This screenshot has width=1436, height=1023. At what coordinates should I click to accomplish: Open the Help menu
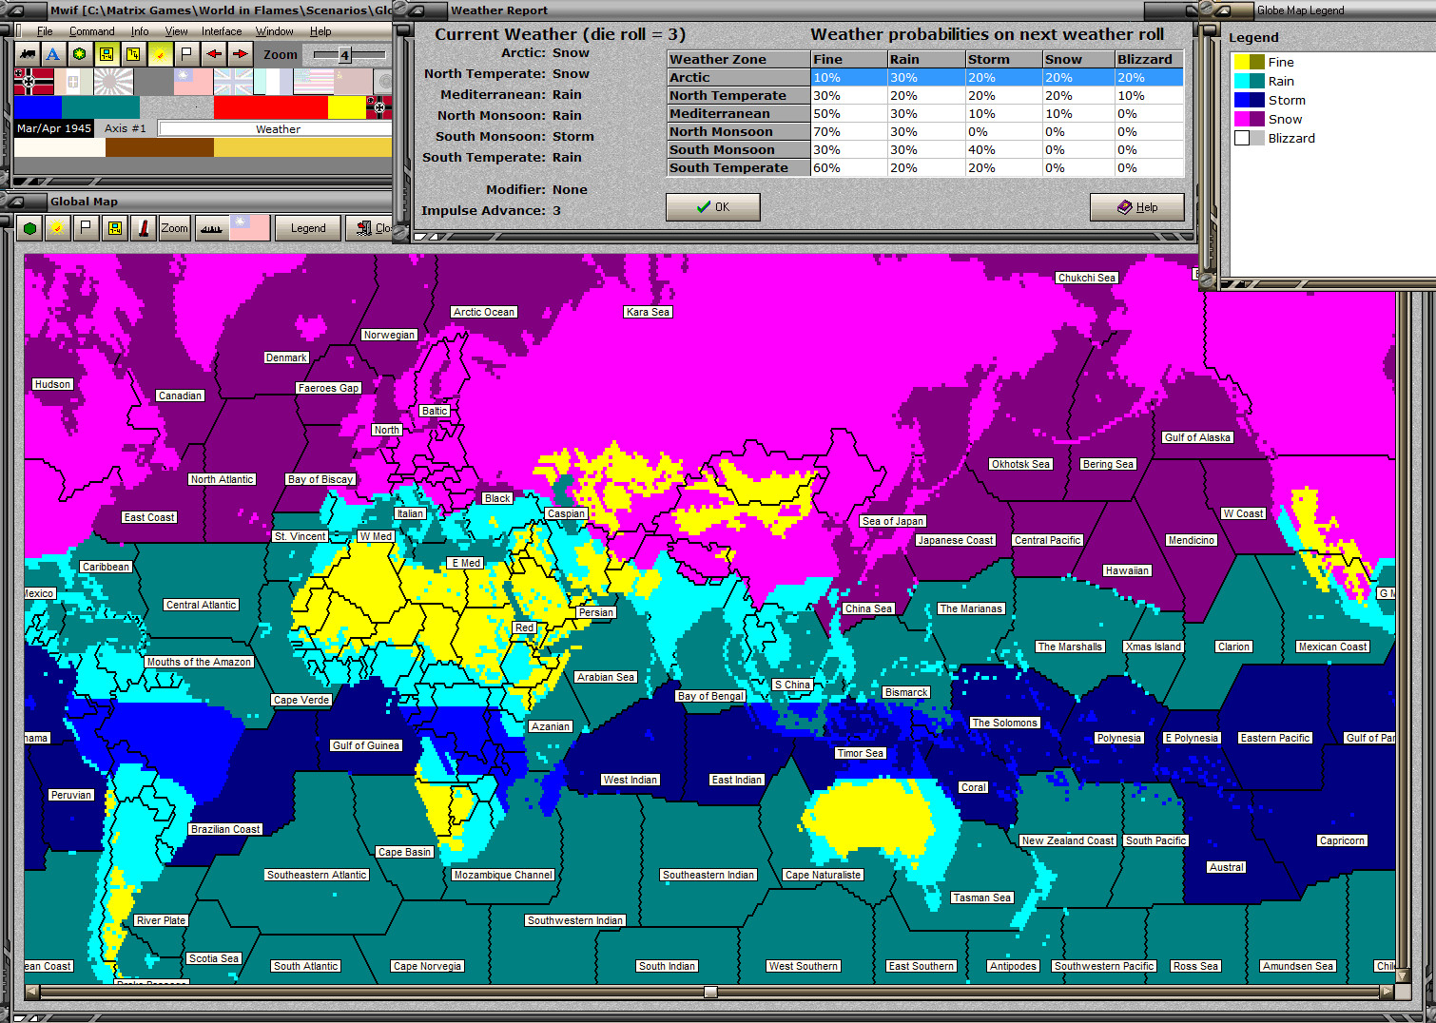tap(320, 31)
